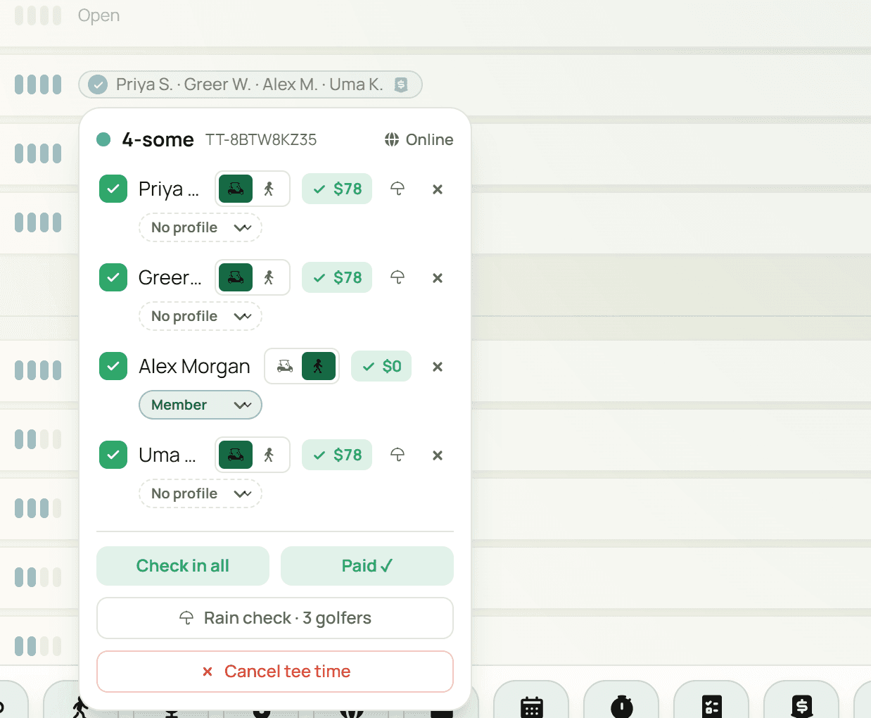Click the truncated Uma name

(167, 455)
